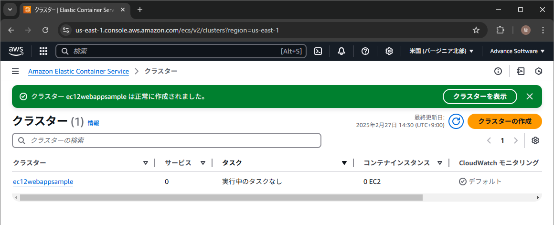The image size is (554, 225).
Task: Open a new browser tab
Action: (x=139, y=10)
